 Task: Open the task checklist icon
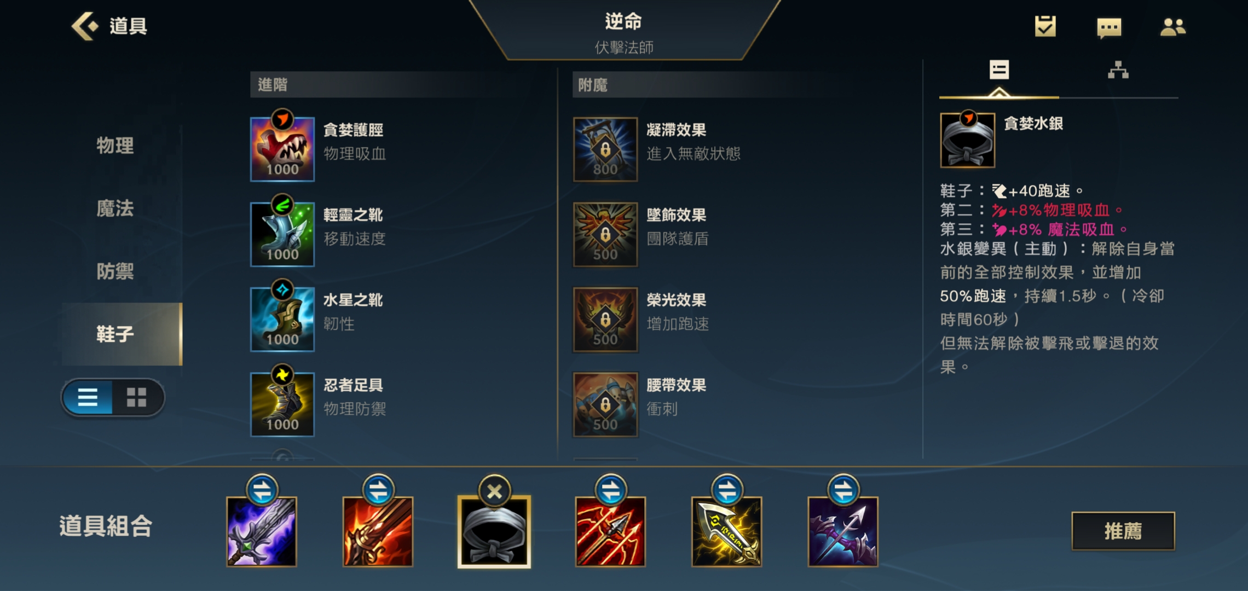click(x=1045, y=26)
